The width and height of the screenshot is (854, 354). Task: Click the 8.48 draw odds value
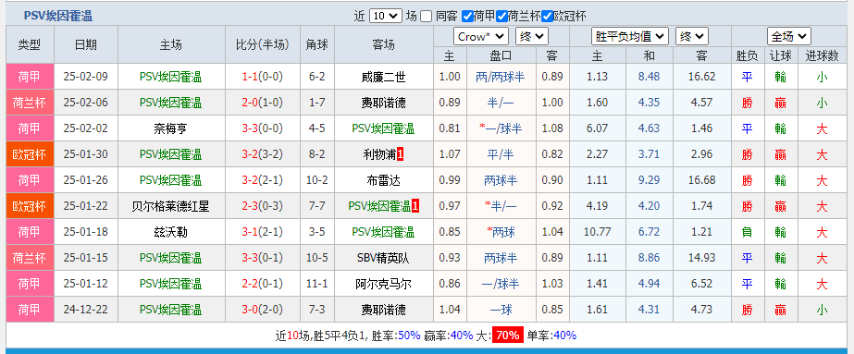[x=649, y=77]
